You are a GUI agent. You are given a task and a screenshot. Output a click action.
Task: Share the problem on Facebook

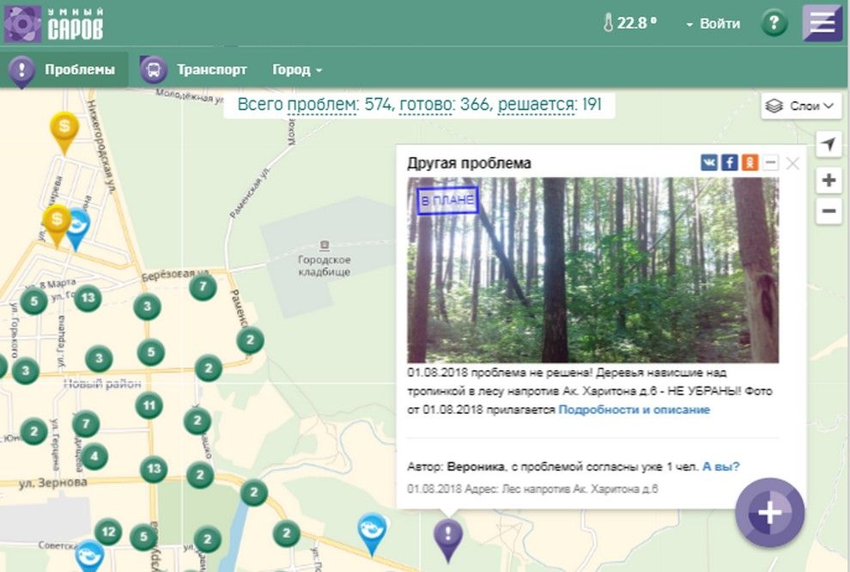tap(729, 162)
